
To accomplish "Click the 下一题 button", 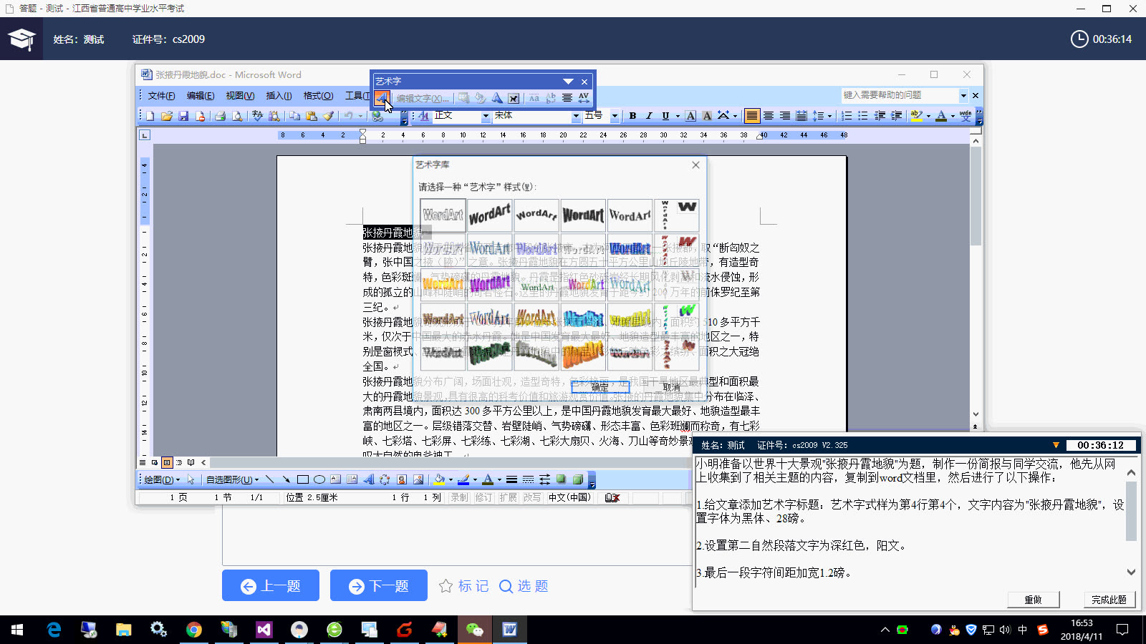I will coord(378,585).
